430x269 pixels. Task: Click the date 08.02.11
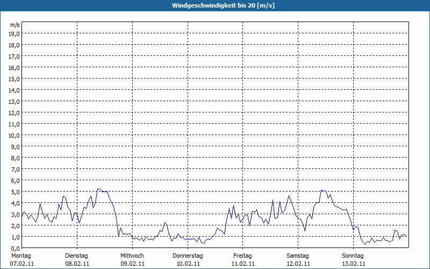click(77, 264)
